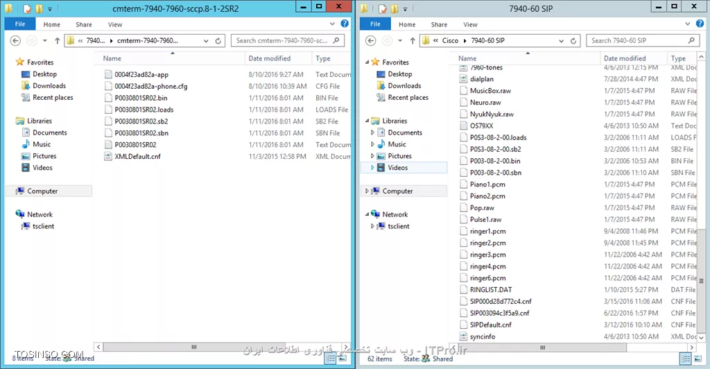Select dialplan XML file icon
710x369 pixels.
[x=463, y=79]
